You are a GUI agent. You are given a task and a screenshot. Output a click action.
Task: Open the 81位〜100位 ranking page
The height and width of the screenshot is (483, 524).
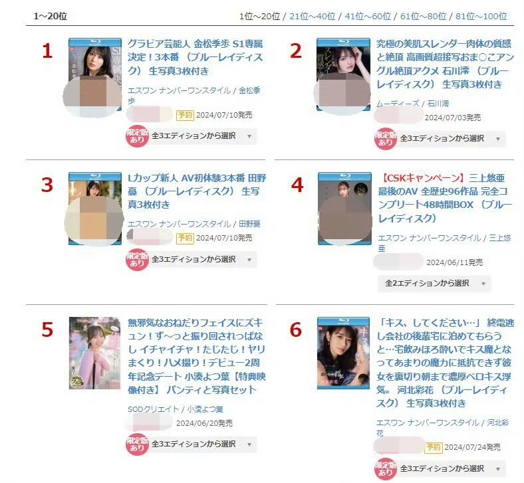click(x=481, y=16)
